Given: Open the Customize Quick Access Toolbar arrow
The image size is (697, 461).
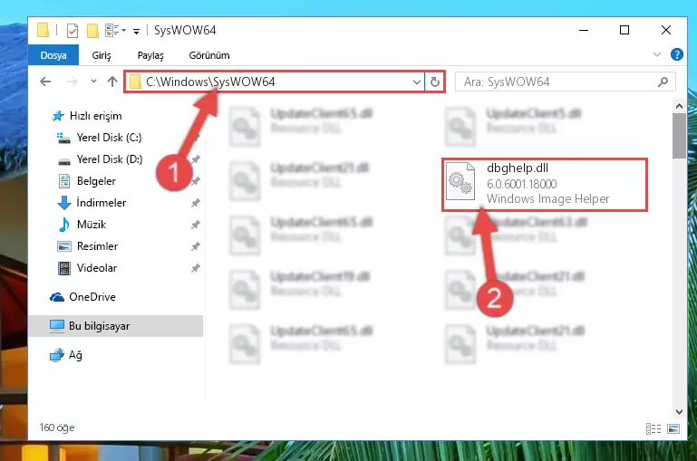Looking at the screenshot, I should [137, 31].
